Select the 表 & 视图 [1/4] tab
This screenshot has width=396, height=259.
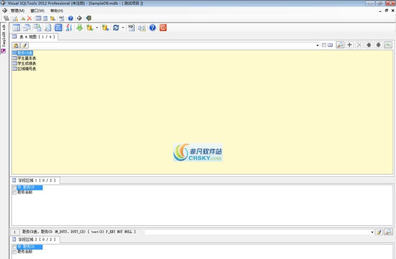click(x=34, y=37)
